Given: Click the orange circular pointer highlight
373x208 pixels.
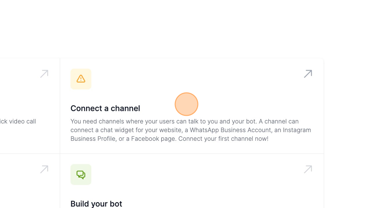Looking at the screenshot, I should tap(186, 104).
